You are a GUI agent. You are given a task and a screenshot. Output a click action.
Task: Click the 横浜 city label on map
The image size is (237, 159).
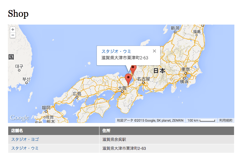tap(184, 82)
